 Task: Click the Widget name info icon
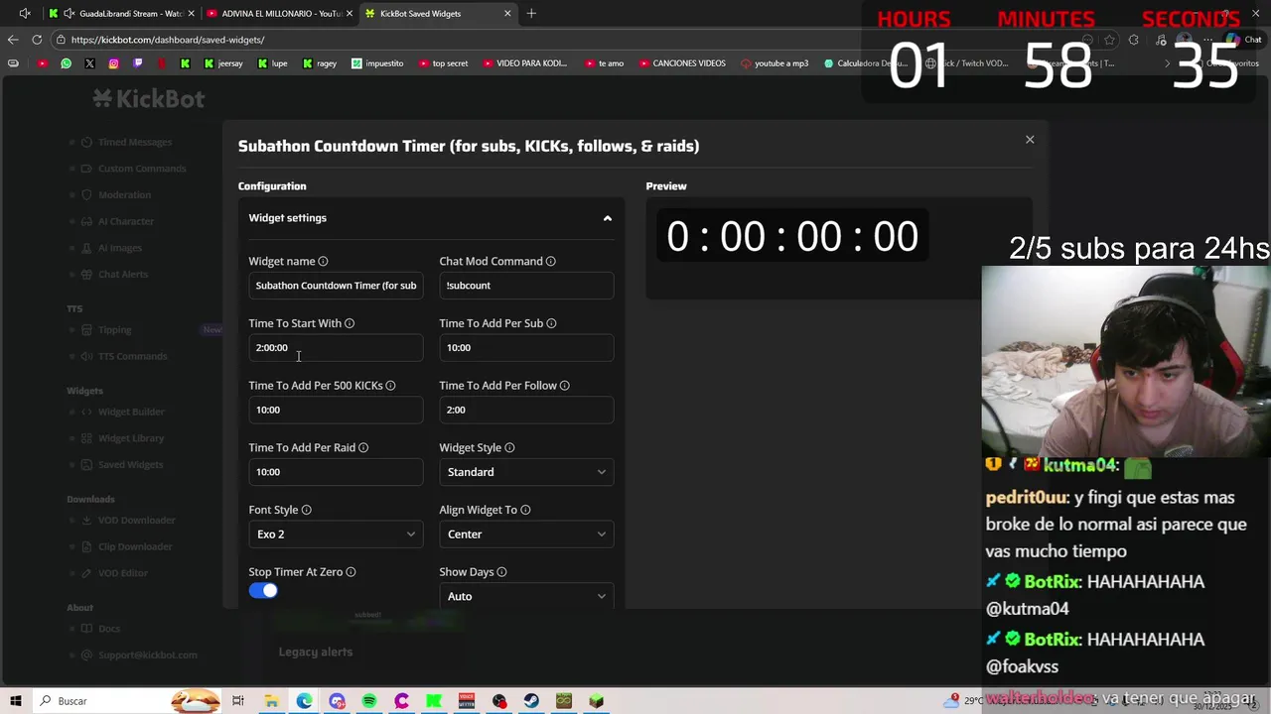323,261
